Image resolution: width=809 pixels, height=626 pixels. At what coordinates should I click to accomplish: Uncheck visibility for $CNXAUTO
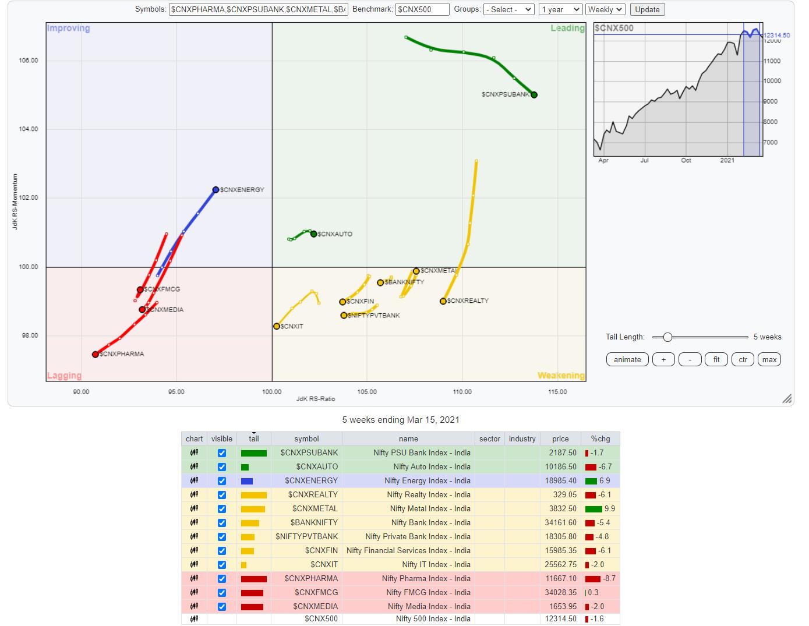pos(221,467)
